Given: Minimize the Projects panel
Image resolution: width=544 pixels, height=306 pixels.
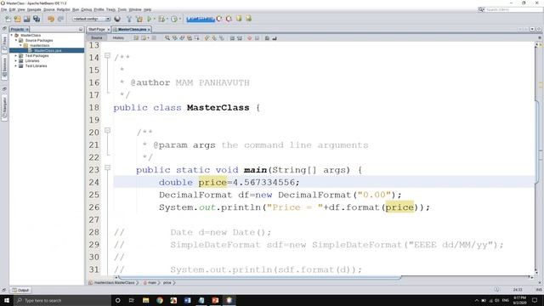Looking at the screenshot, I should 81,30.
